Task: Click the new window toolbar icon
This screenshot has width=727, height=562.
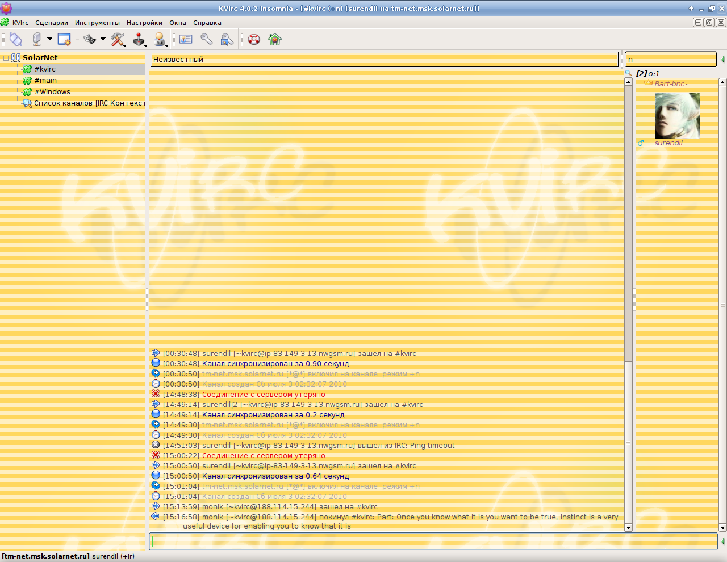Action: coord(64,39)
